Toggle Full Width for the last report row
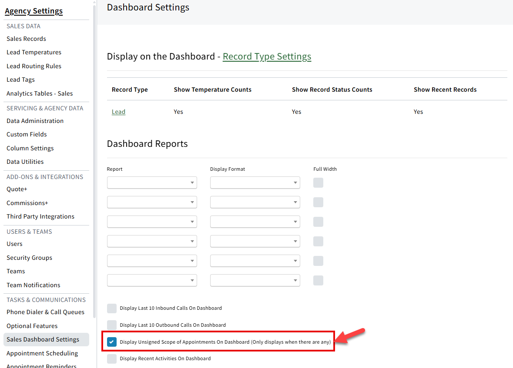 pyautogui.click(x=318, y=280)
